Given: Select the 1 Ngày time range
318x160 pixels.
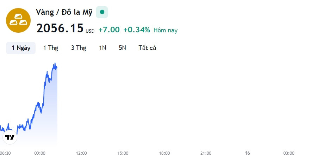Looking at the screenshot, I should (21, 48).
